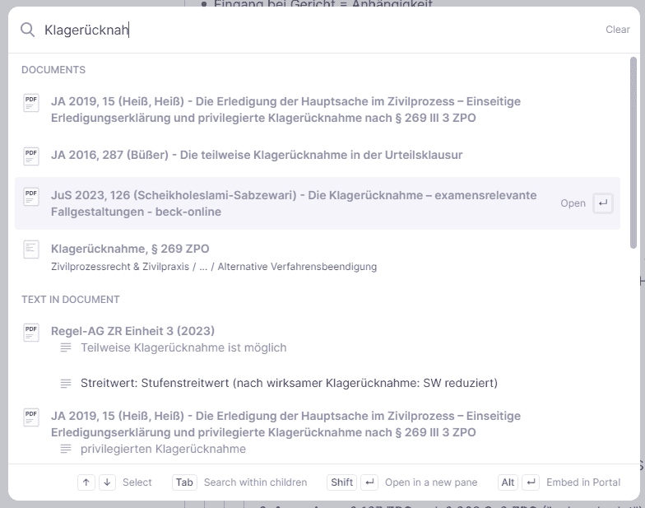The height and width of the screenshot is (508, 645).
Task: Click PDF icon of JA 2019 under Text in Document
Action: (x=31, y=417)
